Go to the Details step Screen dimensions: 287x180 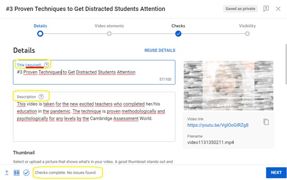click(x=40, y=34)
